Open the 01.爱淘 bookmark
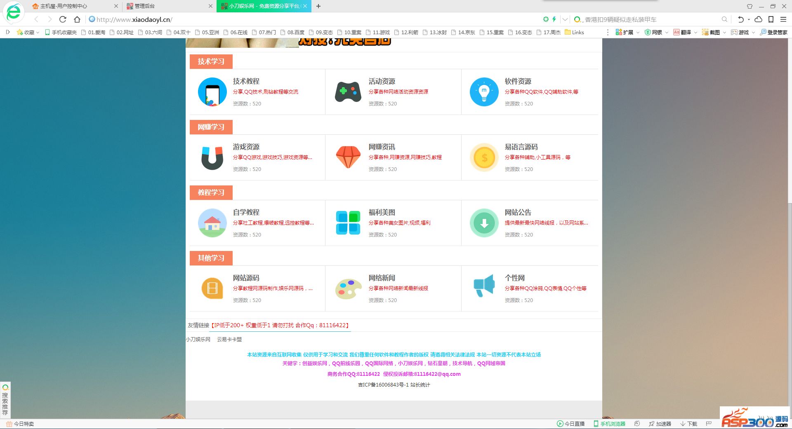 coord(93,32)
